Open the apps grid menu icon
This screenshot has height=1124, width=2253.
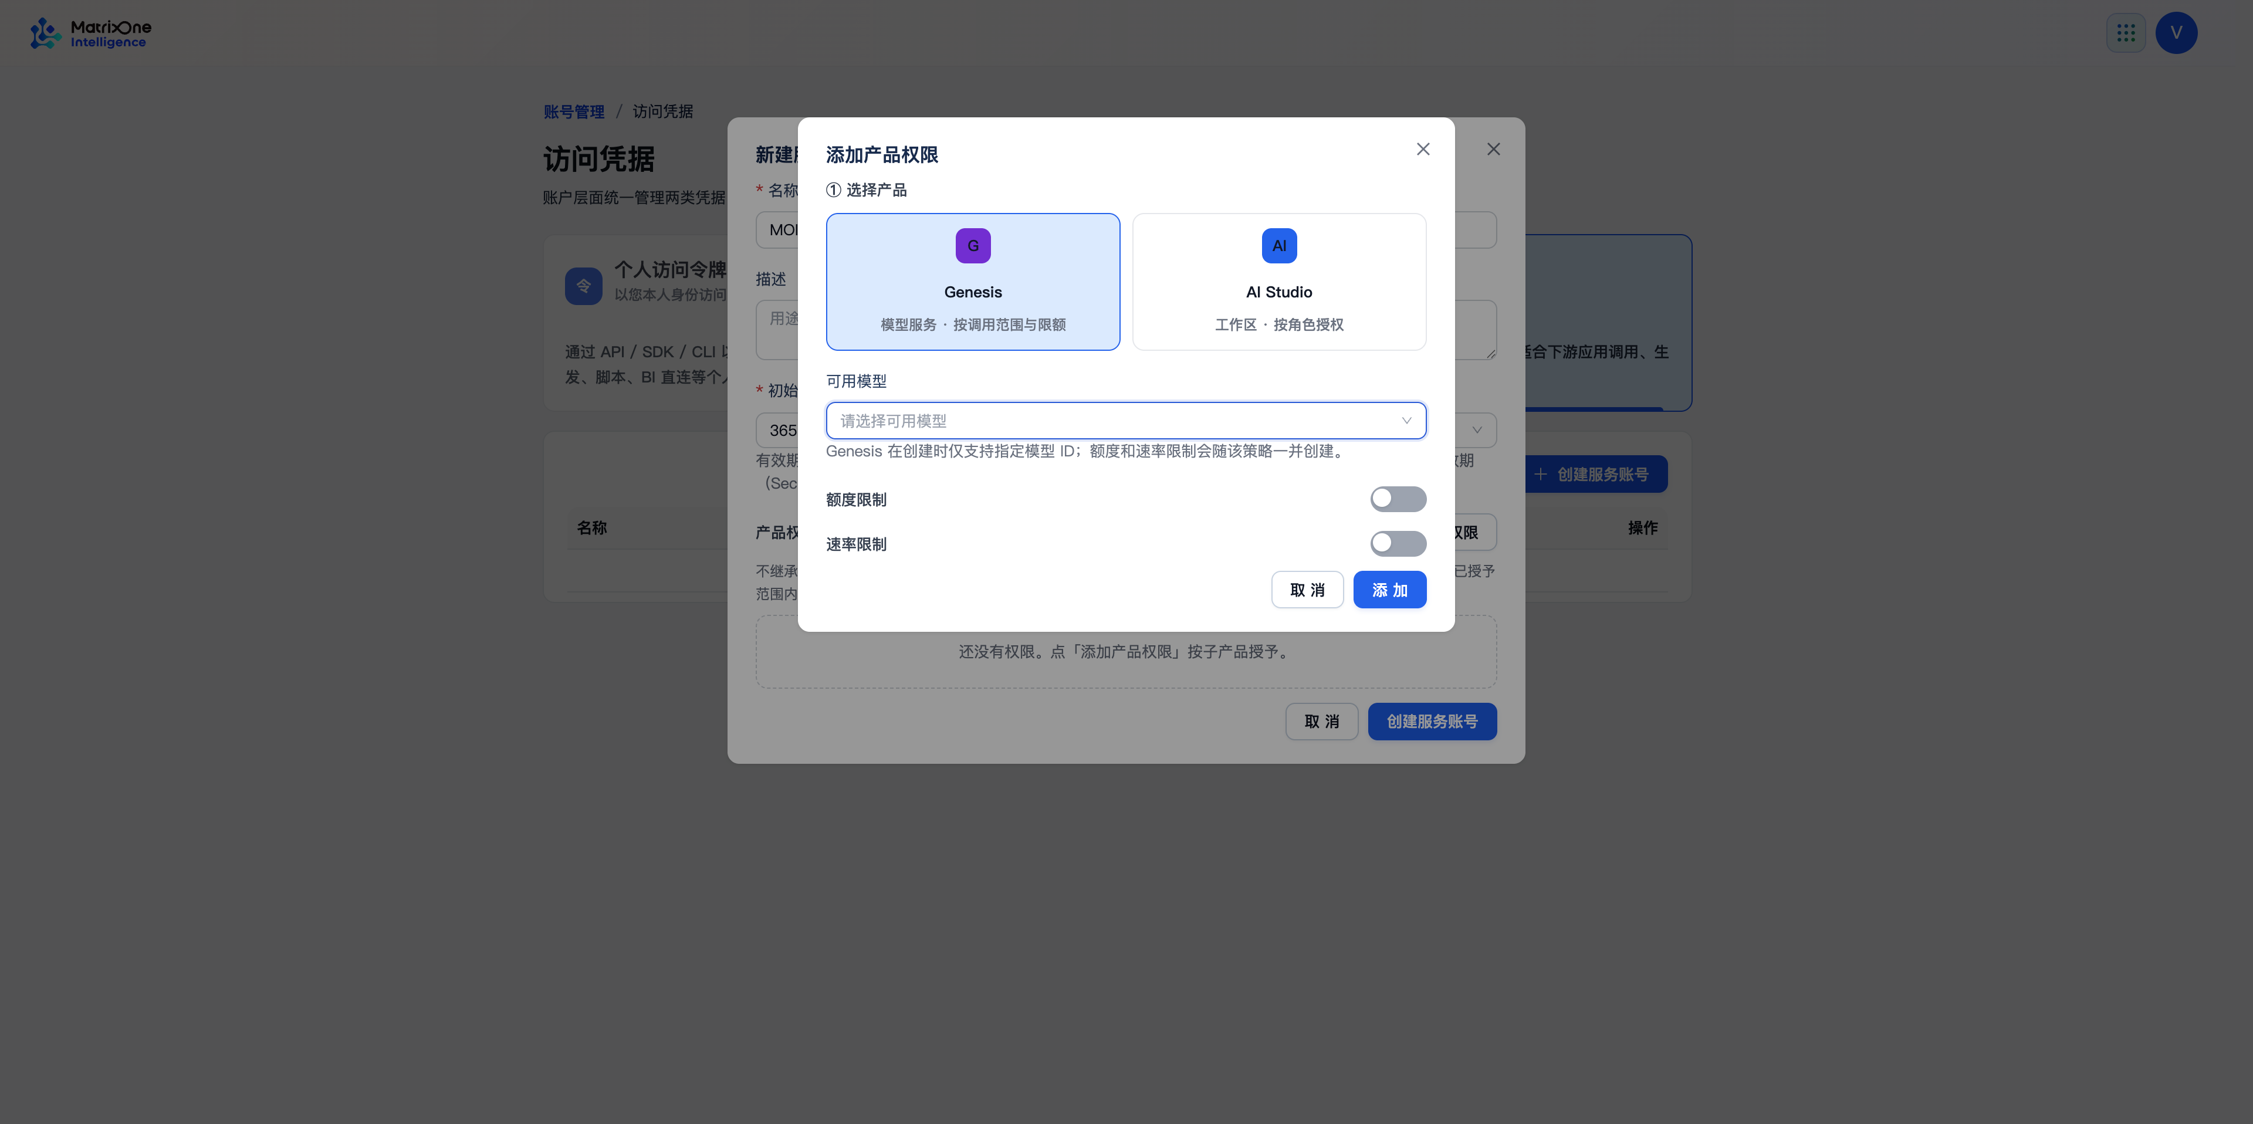(2125, 33)
